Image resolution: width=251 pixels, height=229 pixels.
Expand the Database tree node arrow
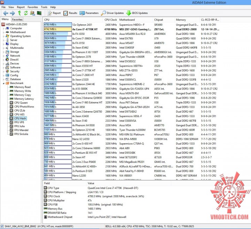[3, 79]
